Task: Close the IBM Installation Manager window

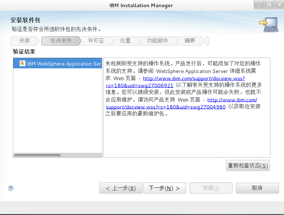Action: pos(279,5)
